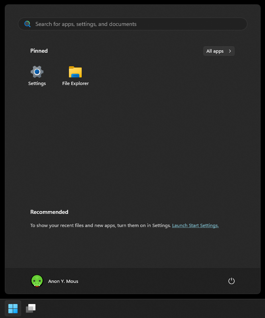Open the pinned Settings app
Image resolution: width=265 pixels, height=318 pixels.
tap(37, 76)
